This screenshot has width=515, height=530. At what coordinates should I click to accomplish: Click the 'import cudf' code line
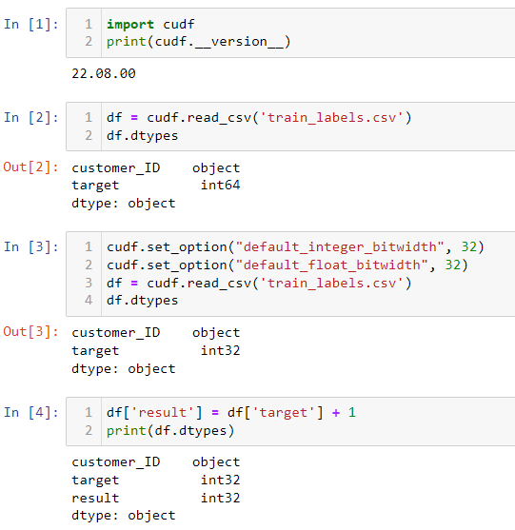(x=150, y=25)
